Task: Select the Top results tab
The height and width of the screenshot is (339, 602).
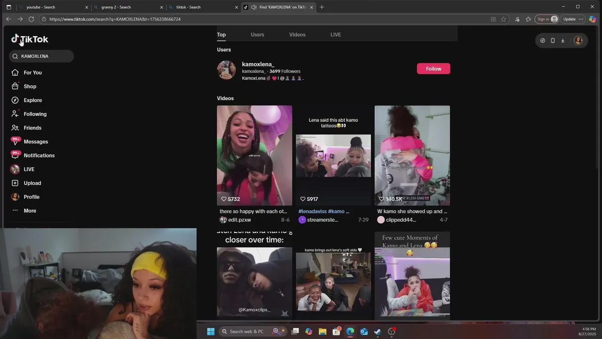Action: (221, 34)
